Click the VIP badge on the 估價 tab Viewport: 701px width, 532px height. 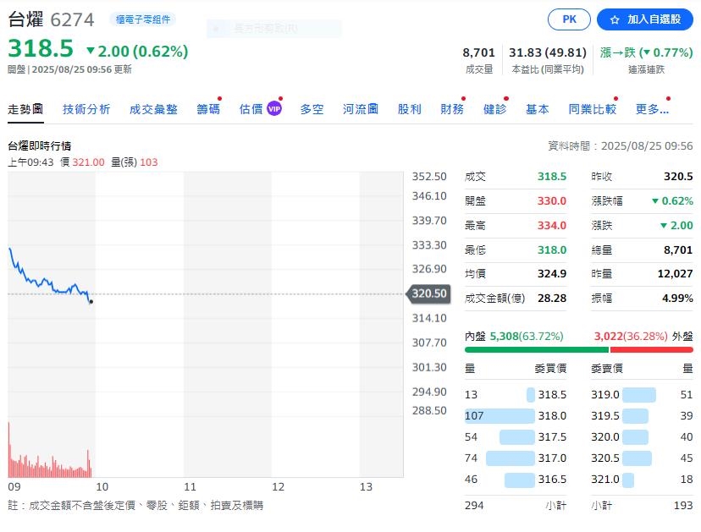click(273, 108)
